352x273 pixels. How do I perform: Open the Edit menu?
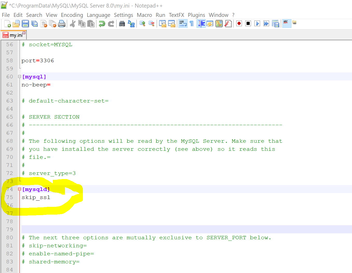18,15
